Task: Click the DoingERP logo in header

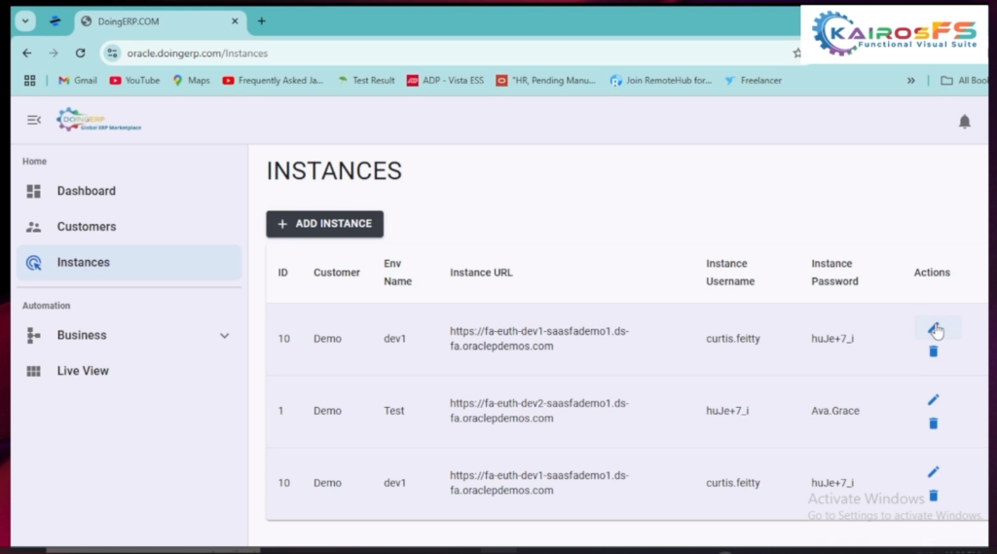Action: (98, 120)
